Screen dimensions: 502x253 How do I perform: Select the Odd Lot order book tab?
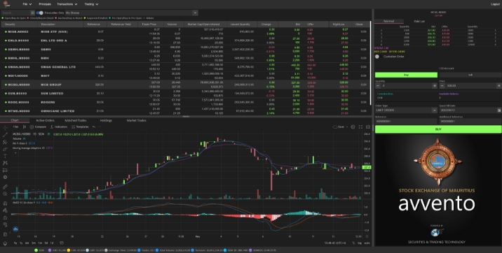coord(419,22)
